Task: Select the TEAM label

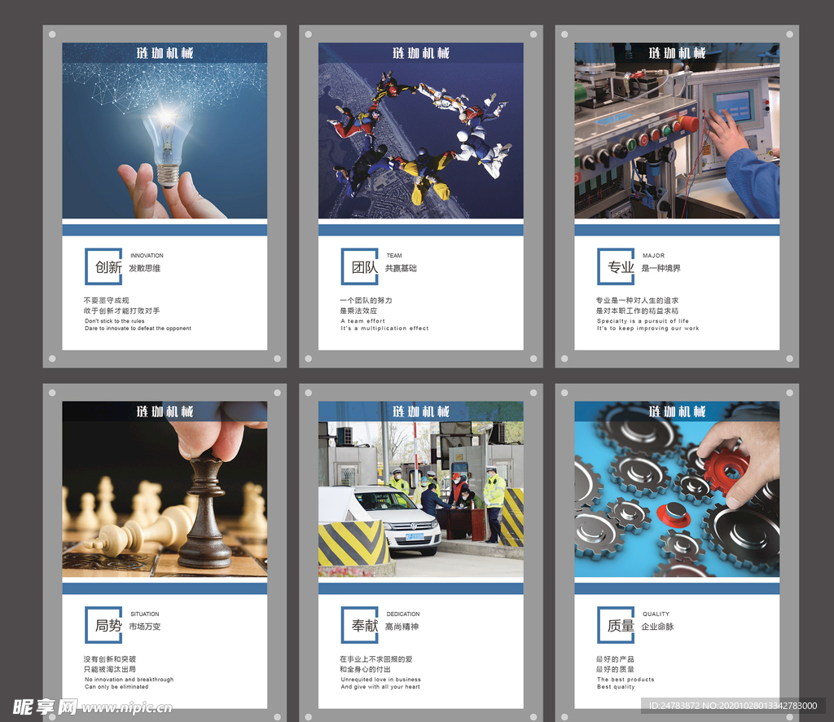Action: click(394, 255)
